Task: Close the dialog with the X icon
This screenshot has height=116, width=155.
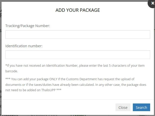Action: click(x=152, y=3)
